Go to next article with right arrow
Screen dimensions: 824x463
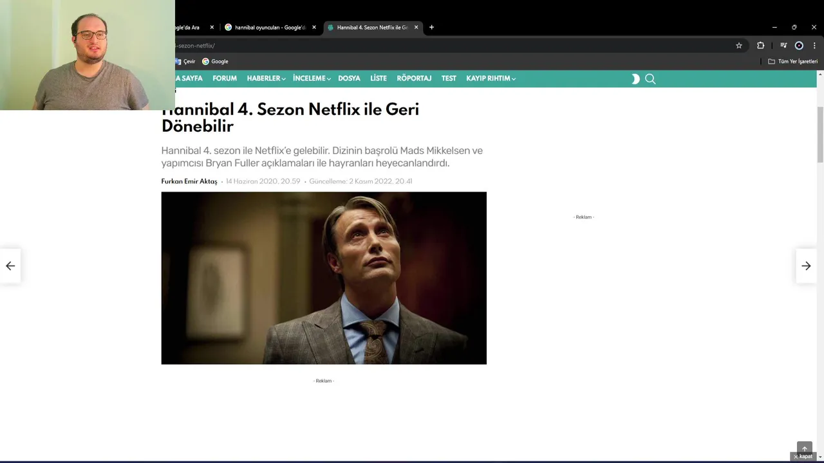[806, 266]
